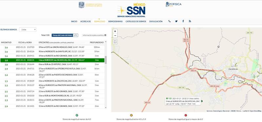The height and width of the screenshot is (122, 262).
Task: Click the phone contact icon
Action: pyautogui.click(x=170, y=21)
